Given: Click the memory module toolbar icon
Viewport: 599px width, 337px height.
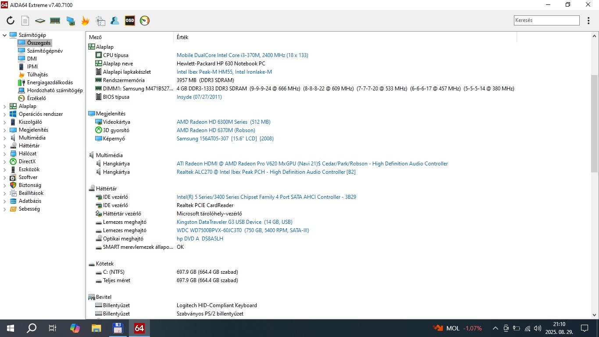Looking at the screenshot, I should 55,21.
